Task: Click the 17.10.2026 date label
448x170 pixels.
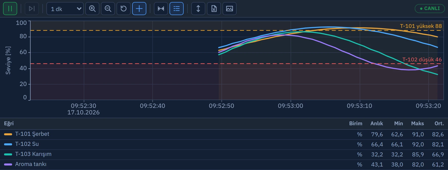Action: pos(83,112)
